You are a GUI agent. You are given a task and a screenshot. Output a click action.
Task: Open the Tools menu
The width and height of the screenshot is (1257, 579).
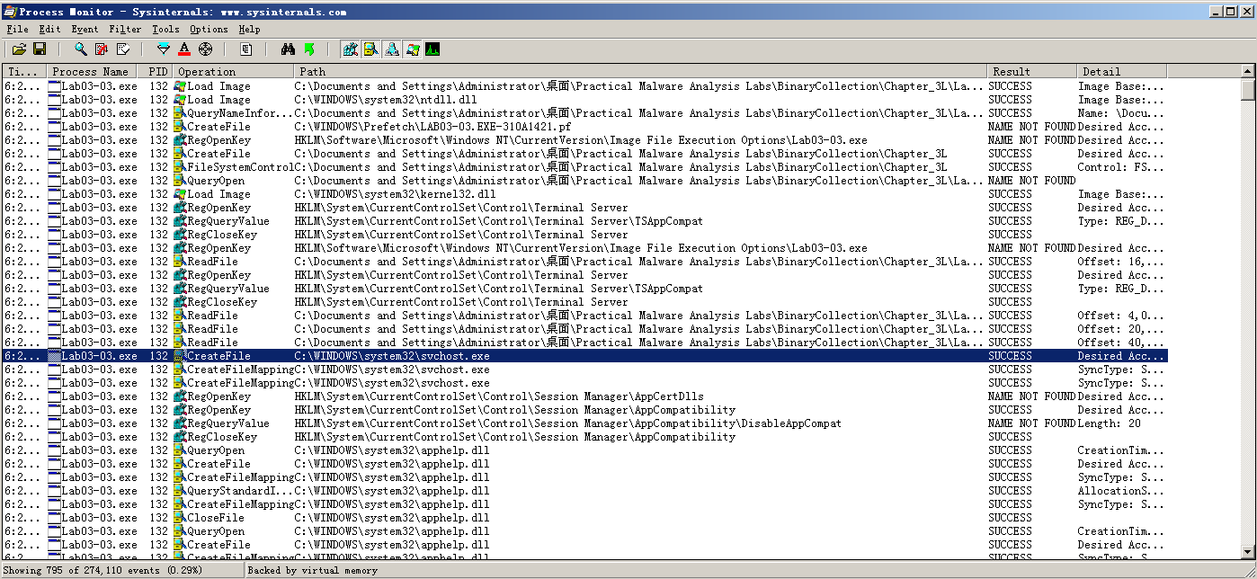(x=165, y=29)
